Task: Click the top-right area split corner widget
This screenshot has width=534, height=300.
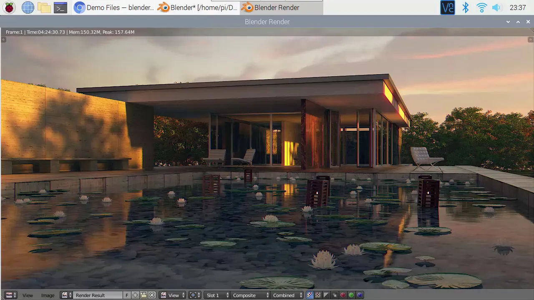Action: pos(531,40)
